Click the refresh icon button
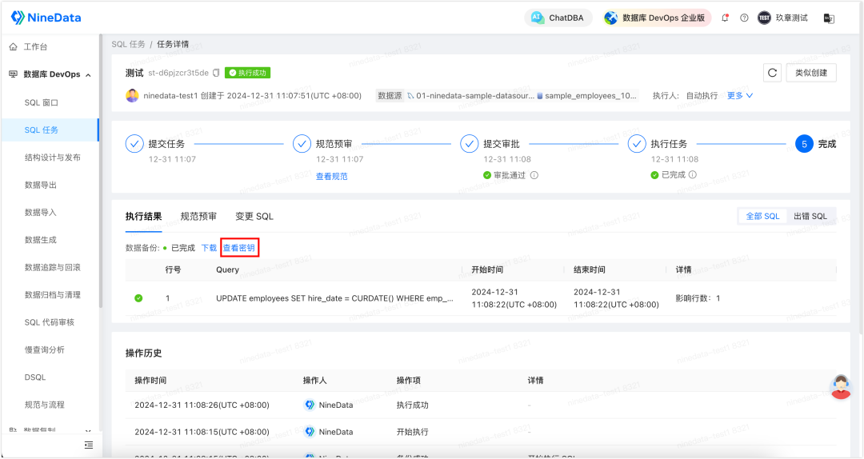The height and width of the screenshot is (459, 864). [x=772, y=73]
